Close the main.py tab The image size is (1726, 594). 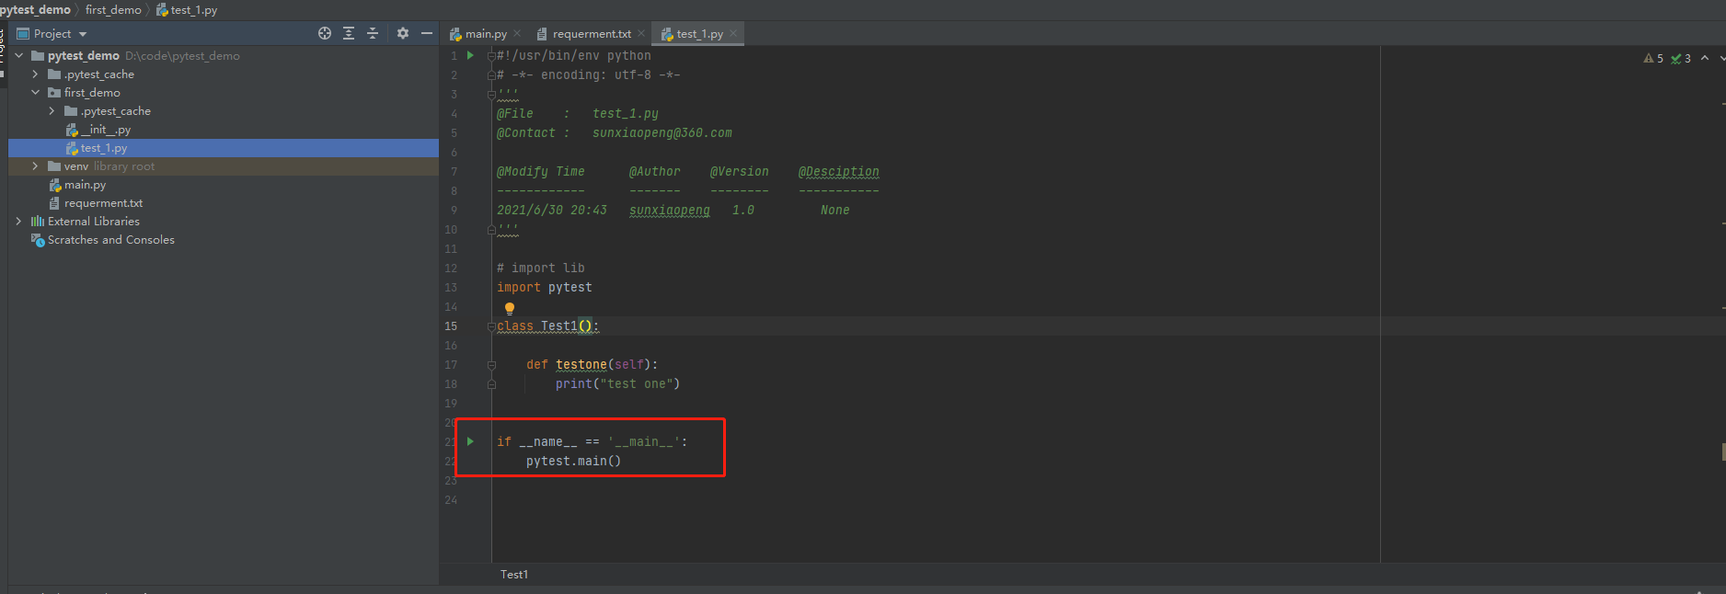517,34
